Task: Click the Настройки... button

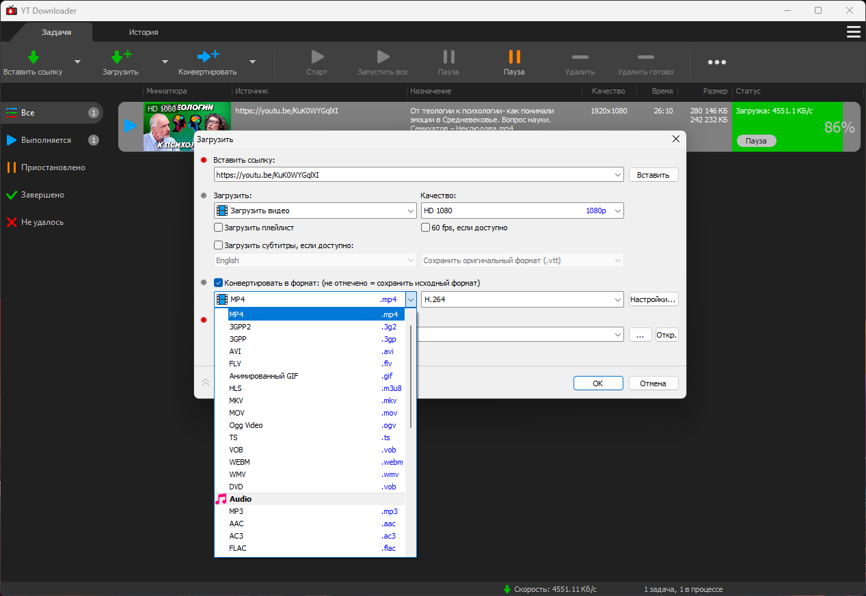Action: (653, 299)
